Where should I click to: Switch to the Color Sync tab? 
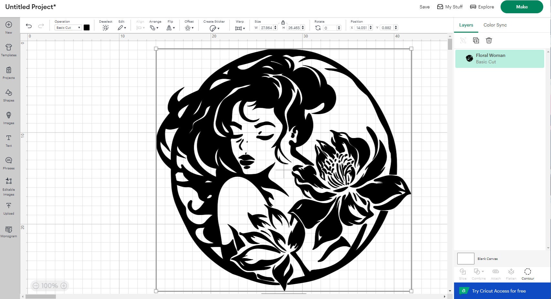pos(495,25)
